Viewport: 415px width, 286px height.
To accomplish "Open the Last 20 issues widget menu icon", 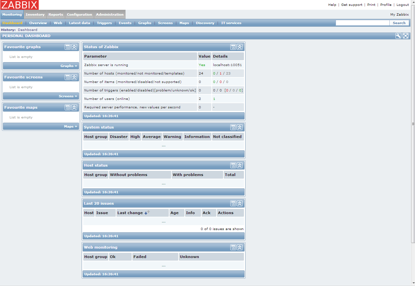I will 233,203.
